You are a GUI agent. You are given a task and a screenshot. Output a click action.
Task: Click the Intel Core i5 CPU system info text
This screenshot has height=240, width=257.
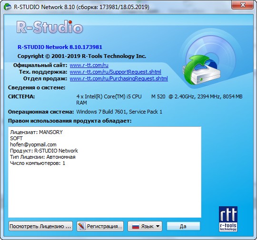click(x=159, y=99)
